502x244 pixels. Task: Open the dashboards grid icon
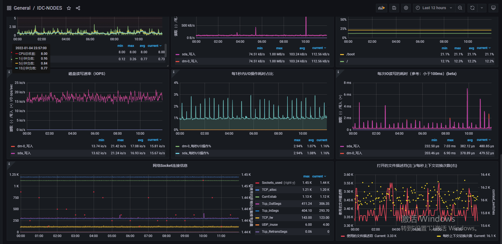tap(9, 8)
